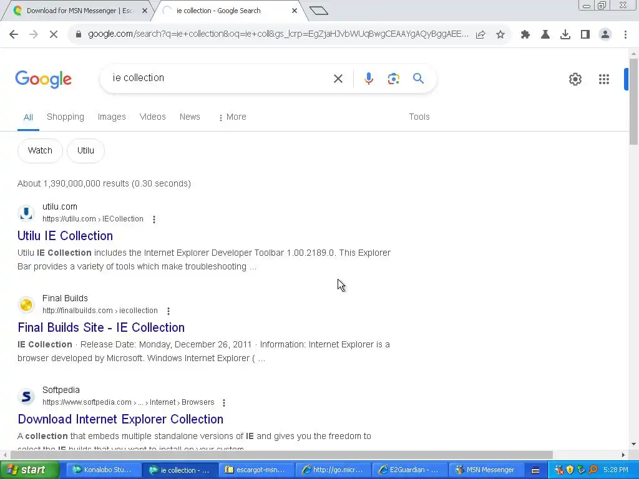Close the ie collection tab
639x479 pixels.
[295, 11]
